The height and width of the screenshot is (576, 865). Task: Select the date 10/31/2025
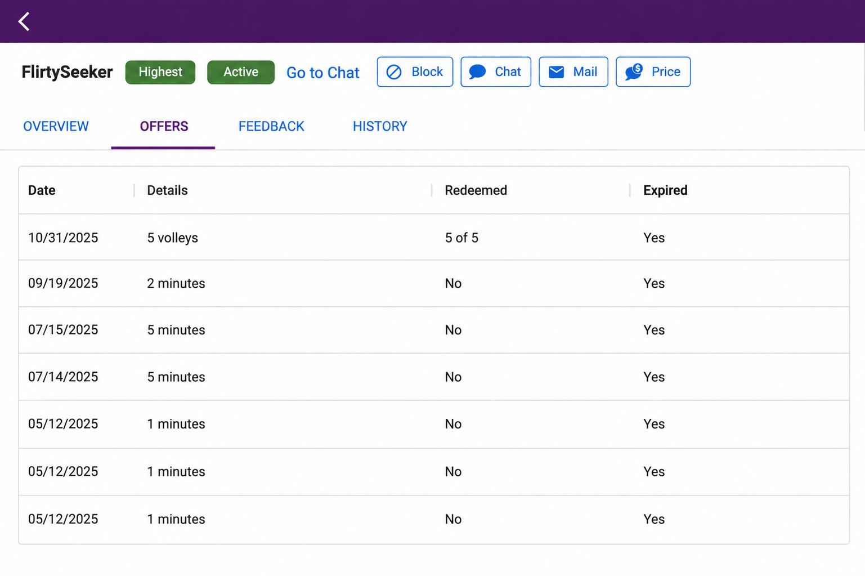63,238
